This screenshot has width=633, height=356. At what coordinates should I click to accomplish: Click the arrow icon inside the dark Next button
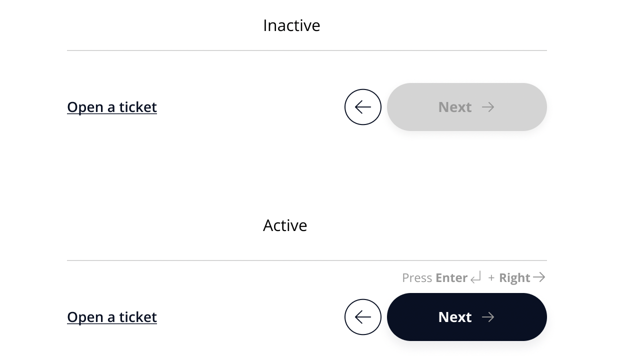click(488, 317)
